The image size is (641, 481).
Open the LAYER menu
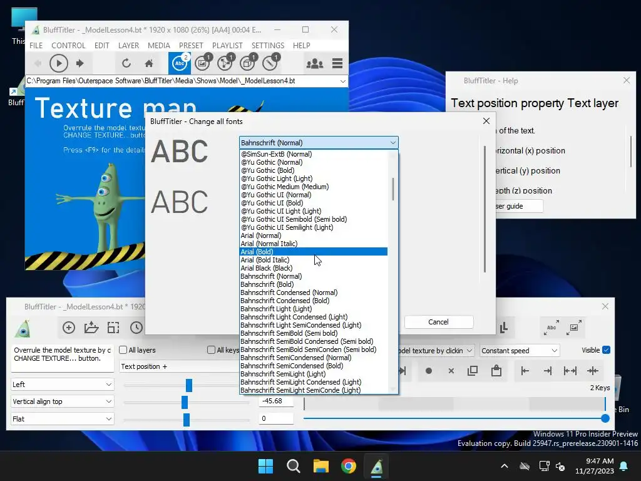pyautogui.click(x=128, y=45)
